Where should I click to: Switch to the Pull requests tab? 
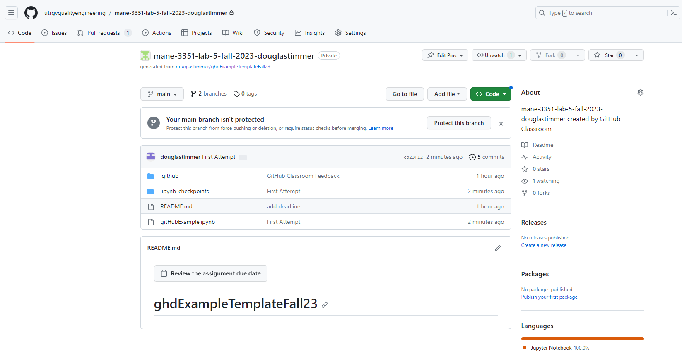[104, 33]
